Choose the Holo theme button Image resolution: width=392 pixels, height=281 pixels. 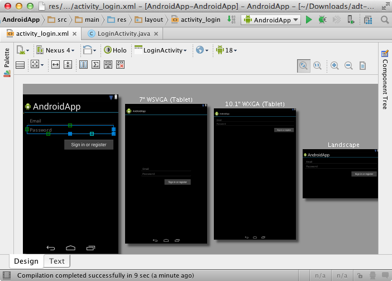pos(116,50)
